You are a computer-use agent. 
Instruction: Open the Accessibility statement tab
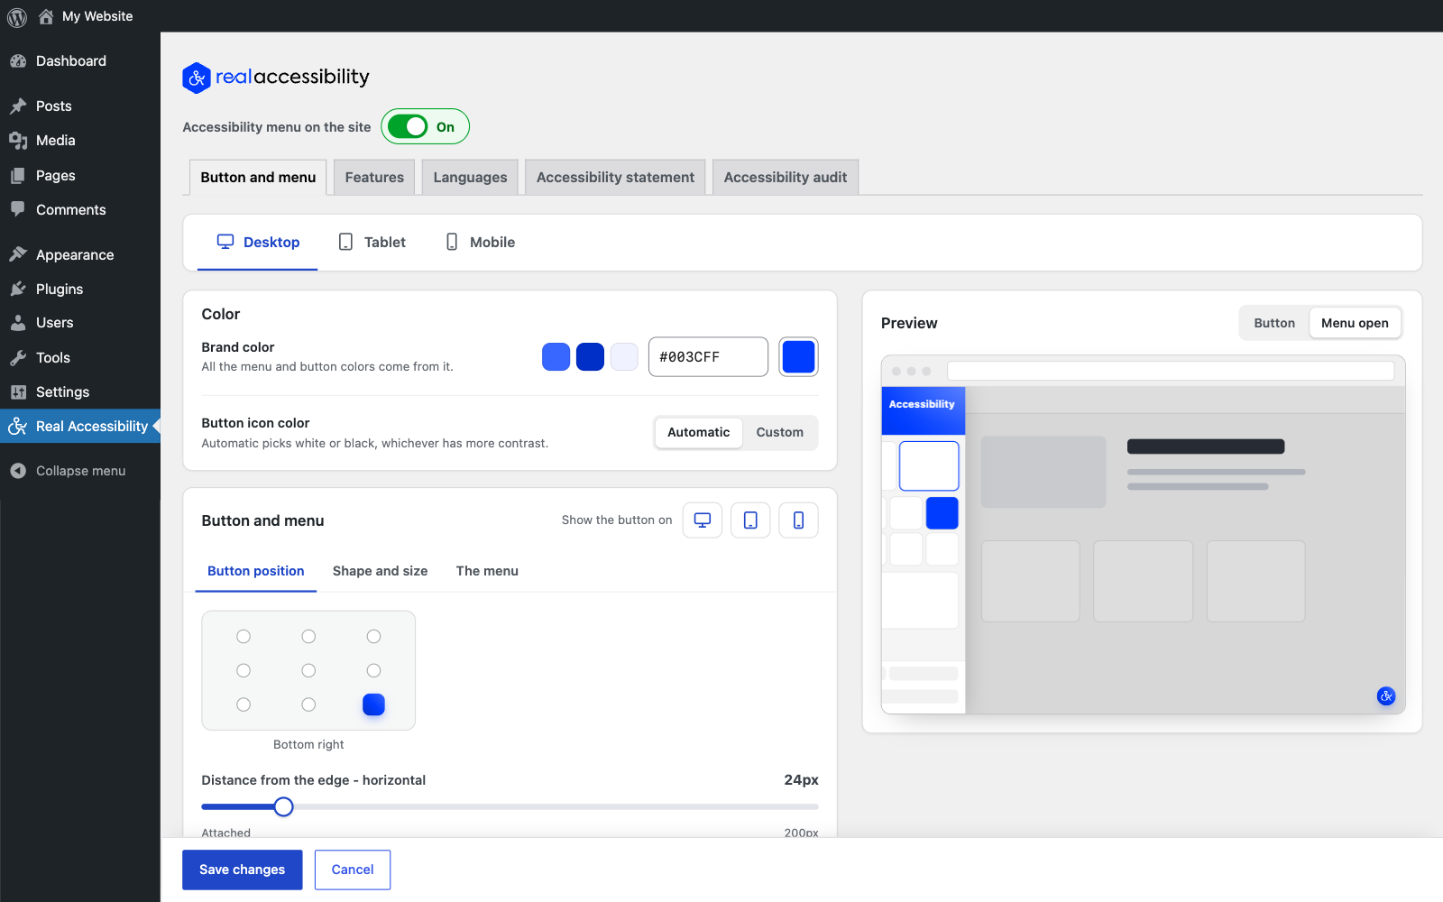coord(615,178)
